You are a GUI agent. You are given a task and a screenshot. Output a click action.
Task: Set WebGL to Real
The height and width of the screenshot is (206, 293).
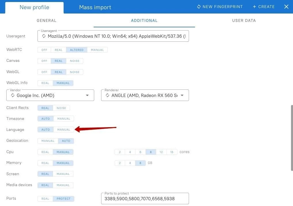point(58,72)
